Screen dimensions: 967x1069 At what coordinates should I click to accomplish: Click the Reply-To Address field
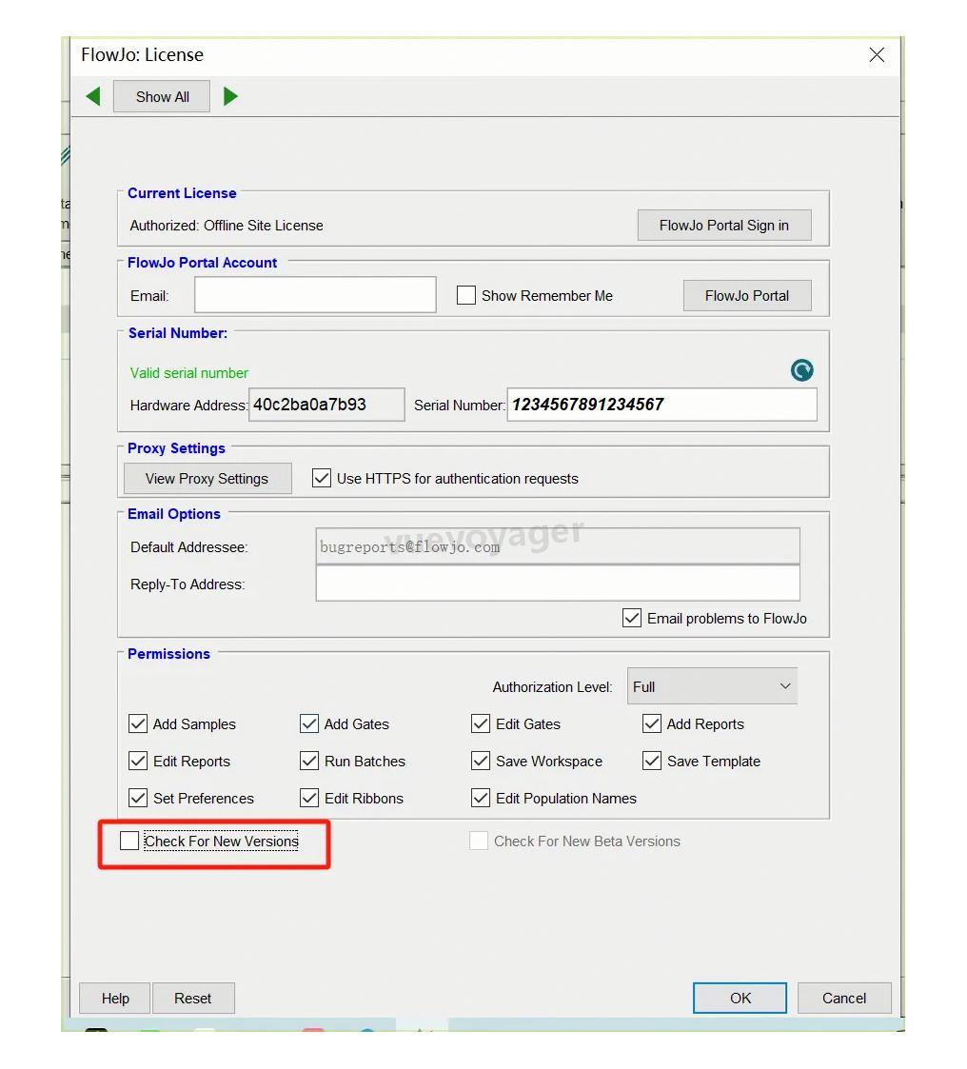coord(558,584)
